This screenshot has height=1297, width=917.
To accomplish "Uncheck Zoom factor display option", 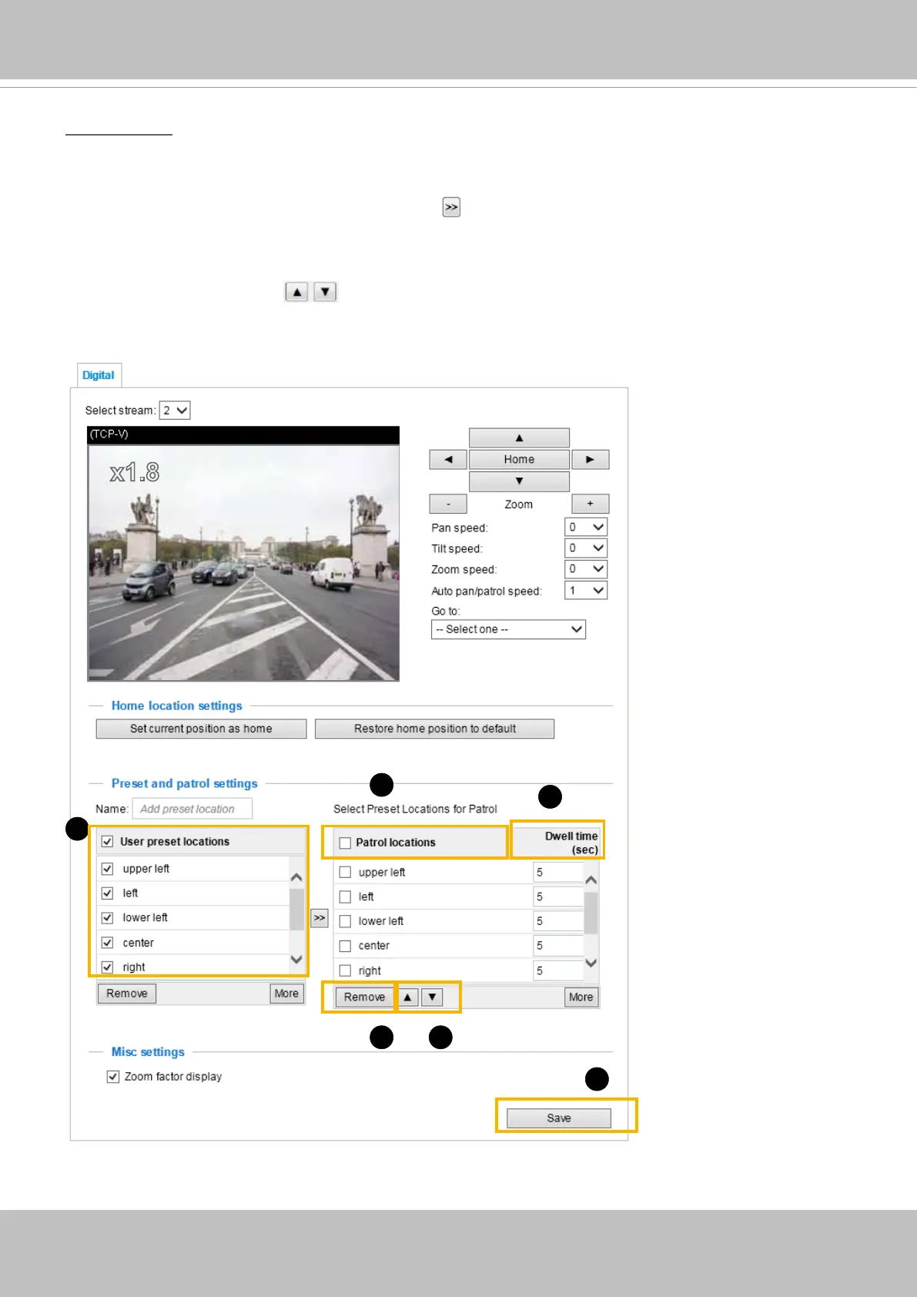I will 113,1077.
